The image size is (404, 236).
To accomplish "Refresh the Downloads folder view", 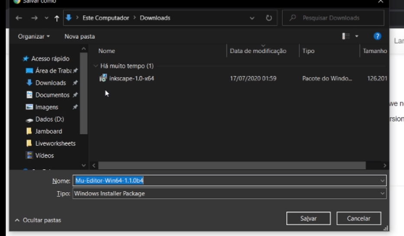I will (x=269, y=18).
